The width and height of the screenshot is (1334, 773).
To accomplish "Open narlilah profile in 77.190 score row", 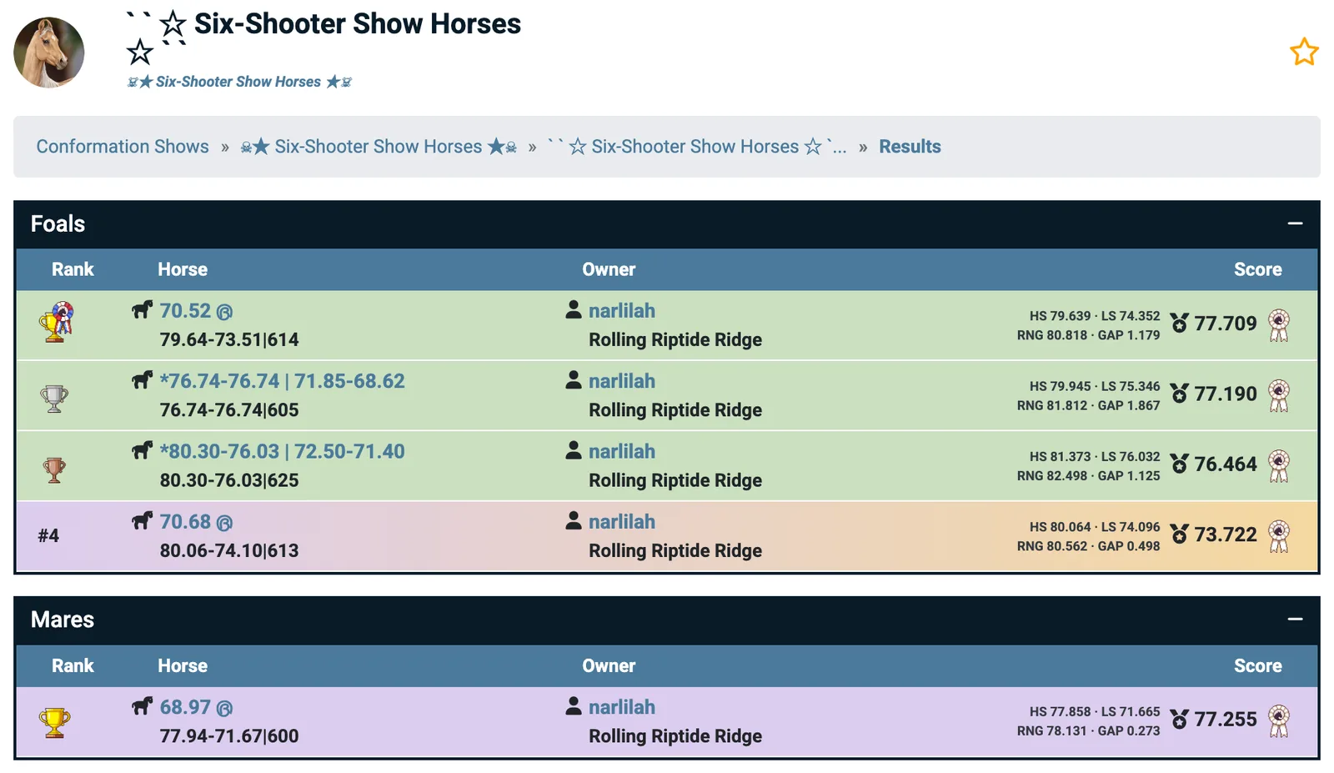I will 622,381.
